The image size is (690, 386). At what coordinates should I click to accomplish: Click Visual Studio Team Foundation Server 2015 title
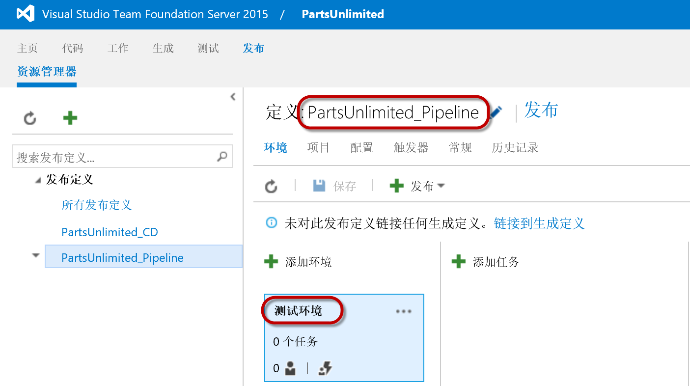coord(155,14)
